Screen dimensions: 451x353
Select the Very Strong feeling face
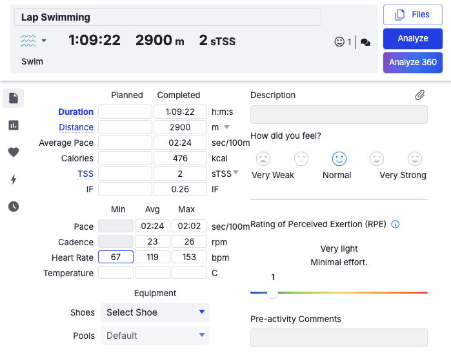(x=415, y=159)
